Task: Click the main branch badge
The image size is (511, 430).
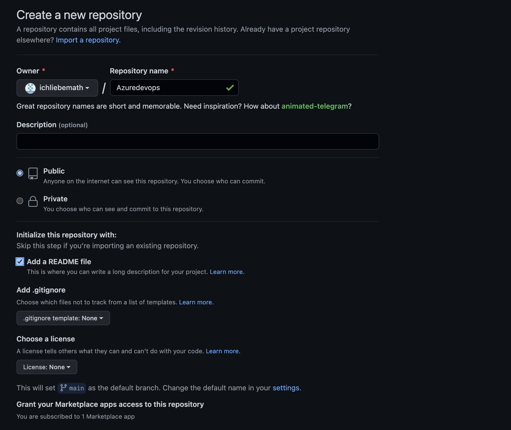Action: click(x=72, y=388)
